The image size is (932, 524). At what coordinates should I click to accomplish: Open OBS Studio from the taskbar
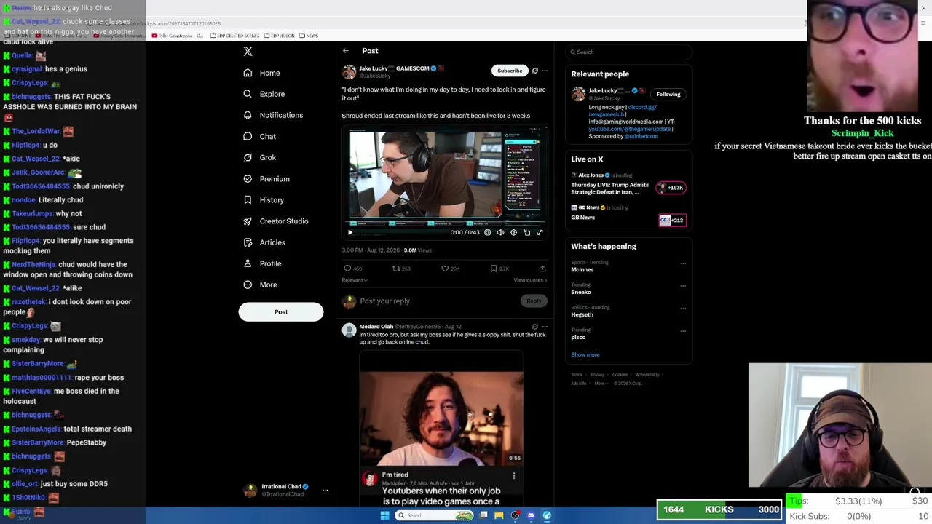point(515,515)
